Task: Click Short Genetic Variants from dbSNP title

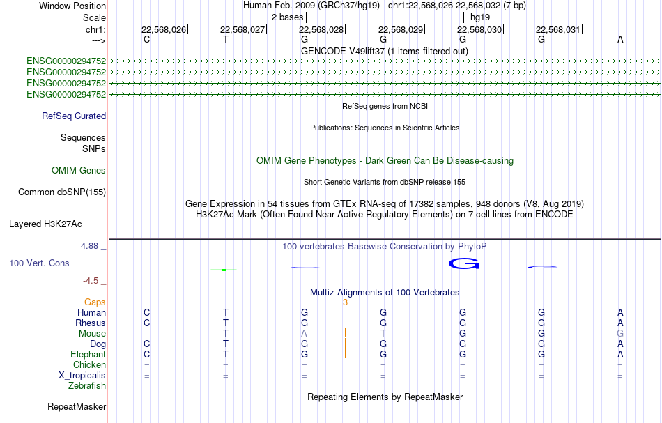Action: 385,182
